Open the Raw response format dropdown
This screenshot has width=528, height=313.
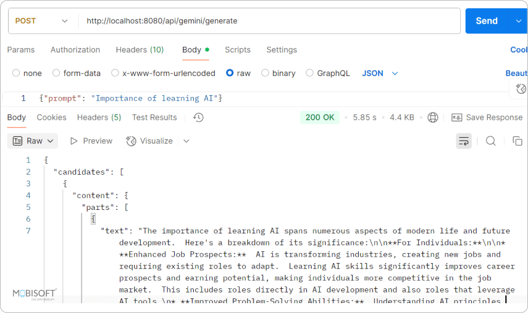(x=33, y=141)
